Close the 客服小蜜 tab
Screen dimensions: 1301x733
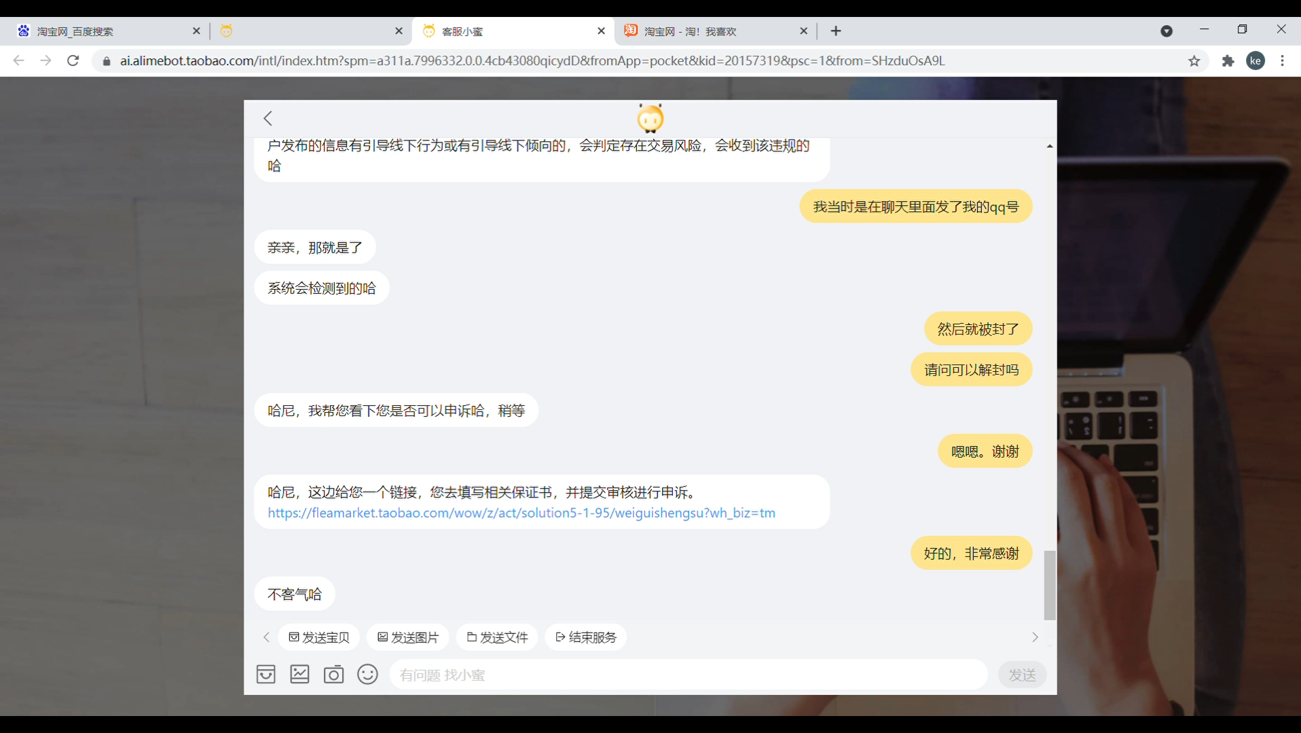(x=601, y=31)
